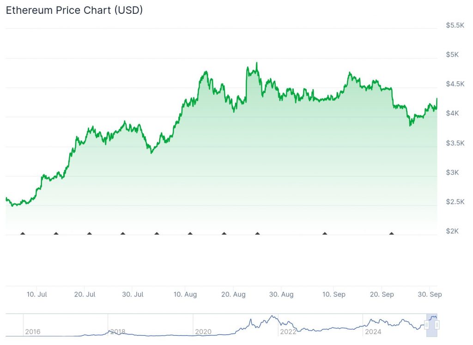Click the diamond marker nearest 30. Jul

point(123,234)
